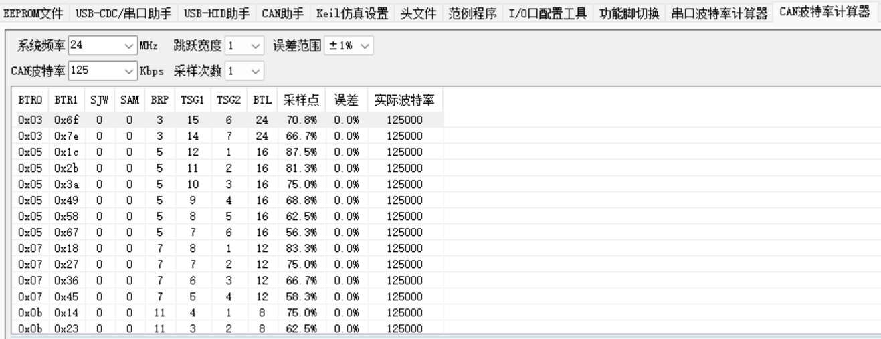Select the row with BTR1 0x36

coord(228,280)
